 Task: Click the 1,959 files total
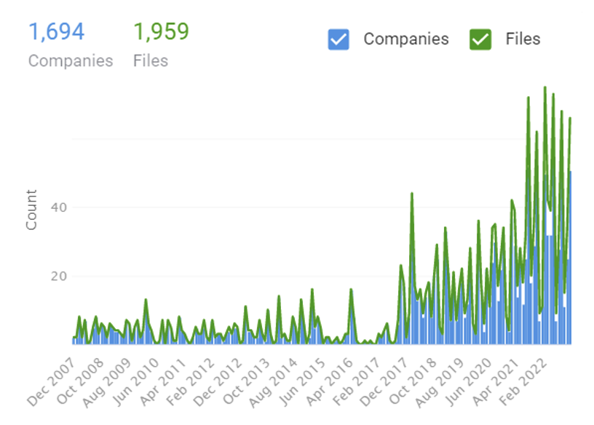161,32
